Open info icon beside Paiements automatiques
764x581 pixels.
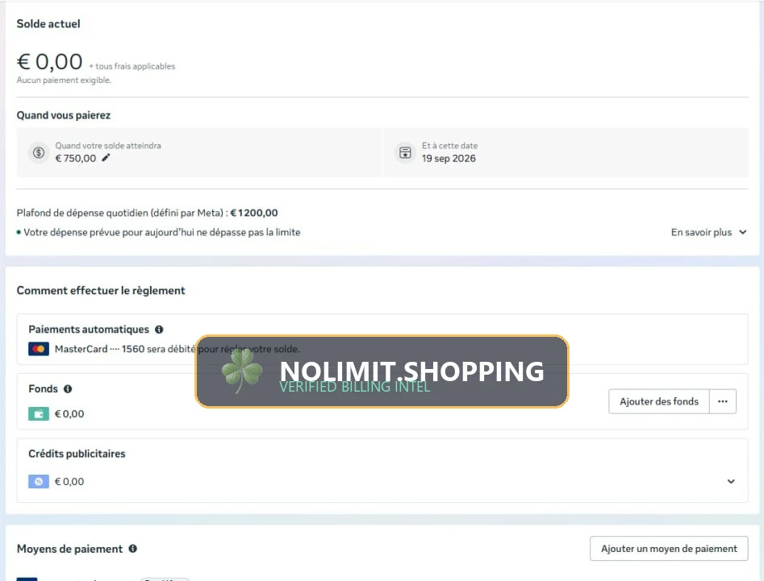click(x=159, y=330)
